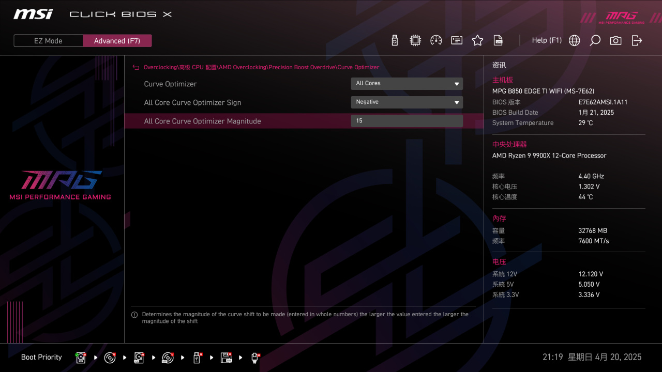Click the 电压 section heading
662x372 pixels.
pos(499,262)
